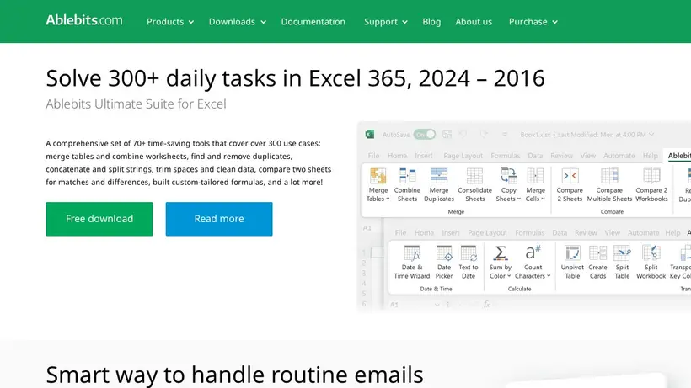Viewport: 691px width, 388px height.
Task: Open the Review tab in lower ribbon
Action: point(586,232)
